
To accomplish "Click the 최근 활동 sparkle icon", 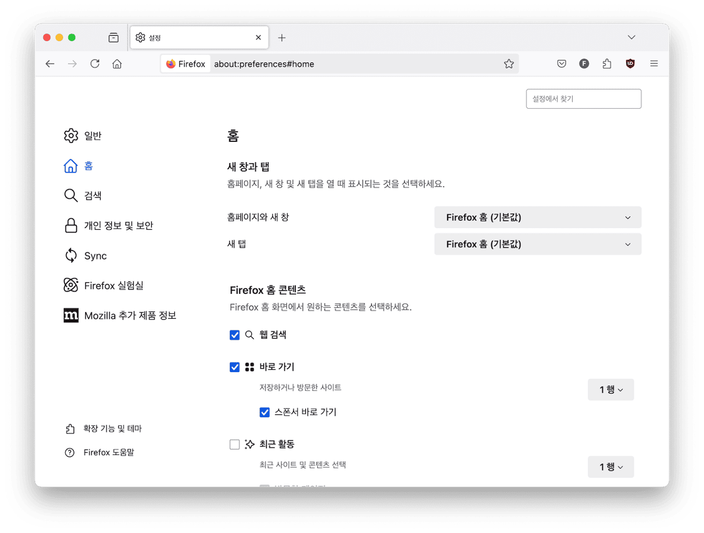I will pos(250,444).
